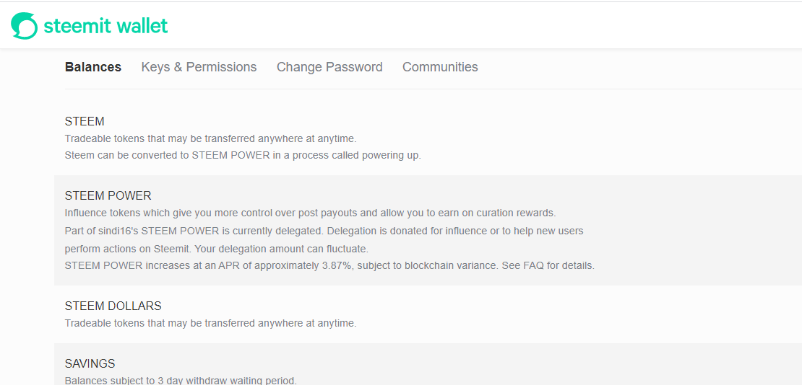The height and width of the screenshot is (385, 802).
Task: Click the STEEM POWER section heading
Action: pos(108,195)
